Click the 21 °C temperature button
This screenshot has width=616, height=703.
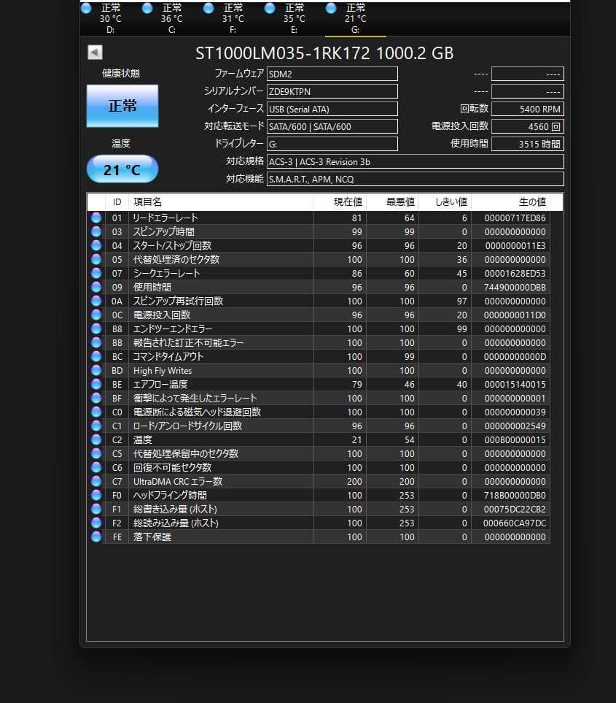point(122,169)
